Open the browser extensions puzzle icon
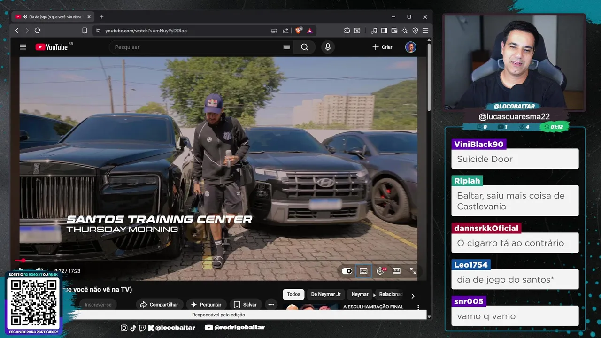Viewport: 601px width, 338px height. (x=347, y=31)
